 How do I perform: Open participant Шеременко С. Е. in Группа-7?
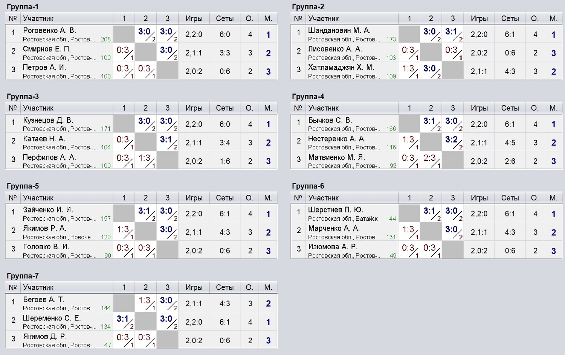52,318
